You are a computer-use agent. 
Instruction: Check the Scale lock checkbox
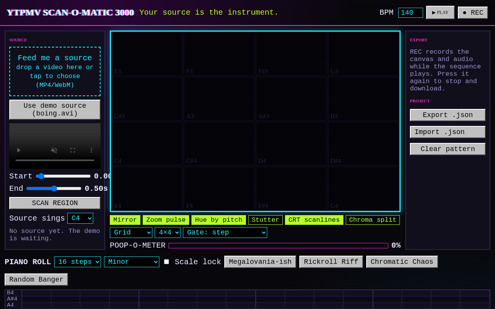point(166,262)
